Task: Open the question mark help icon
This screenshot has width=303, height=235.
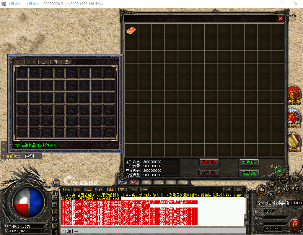Action: pos(297,188)
